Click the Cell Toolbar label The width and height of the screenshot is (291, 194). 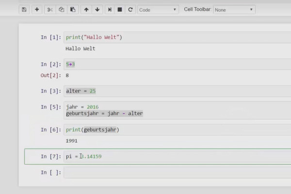pyautogui.click(x=197, y=9)
